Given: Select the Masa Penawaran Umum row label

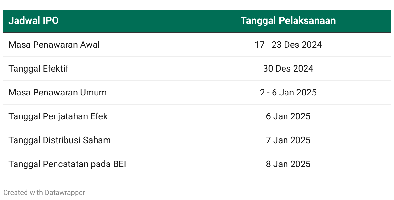Looking at the screenshot, I should click(x=57, y=92).
